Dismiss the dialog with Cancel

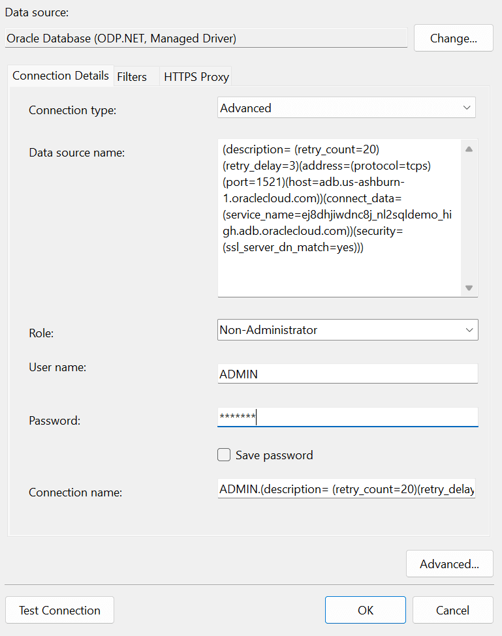pos(452,610)
